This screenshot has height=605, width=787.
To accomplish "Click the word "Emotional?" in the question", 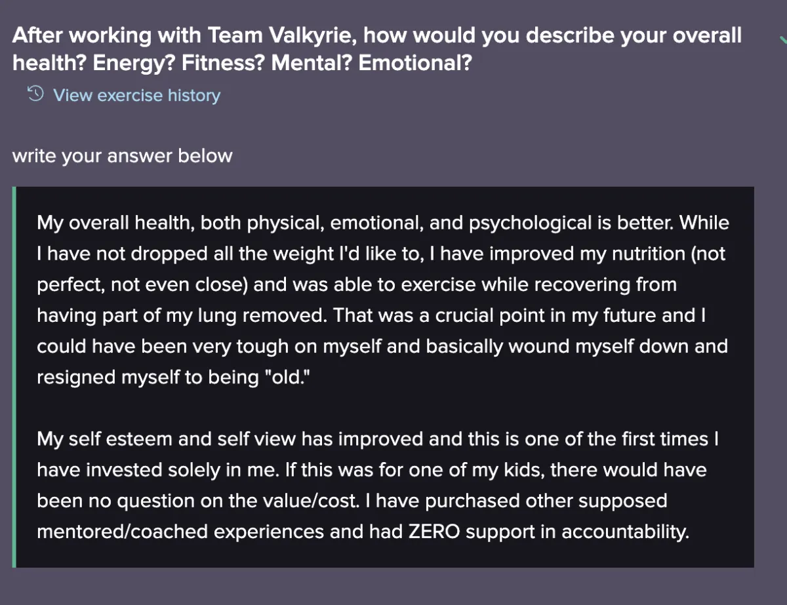I will pyautogui.click(x=414, y=63).
